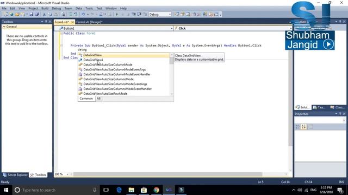
Task: Click the Save All toolbar icon
Action: point(37,15)
